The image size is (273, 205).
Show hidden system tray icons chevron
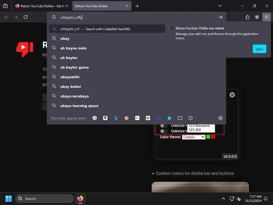point(223,199)
